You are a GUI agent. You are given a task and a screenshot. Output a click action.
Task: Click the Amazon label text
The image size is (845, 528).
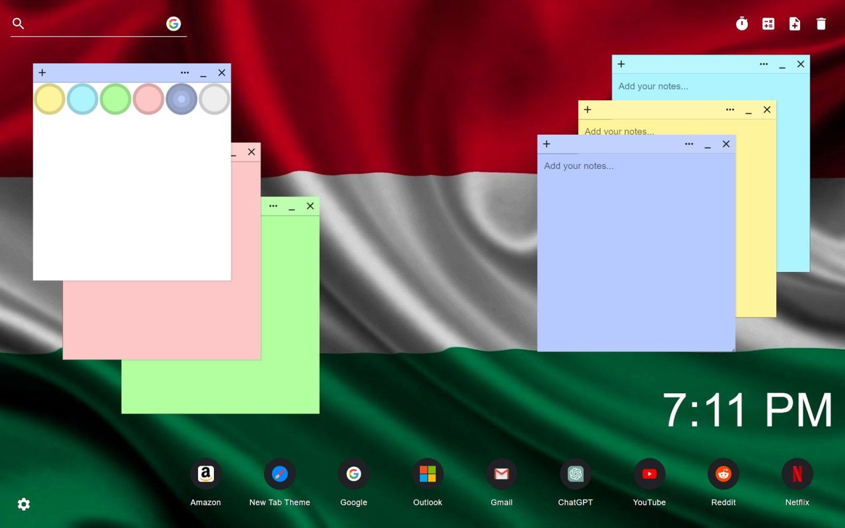pyautogui.click(x=206, y=502)
